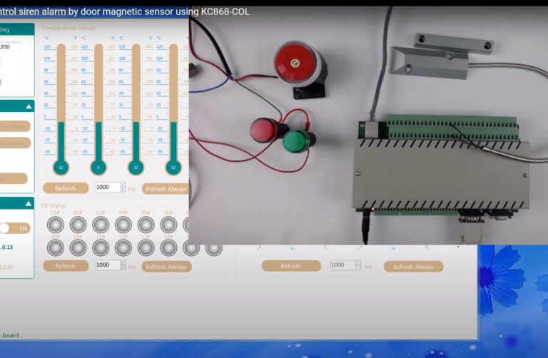Click the second thermometer gauge bar
Screen dimensions: 548x358
98,100
